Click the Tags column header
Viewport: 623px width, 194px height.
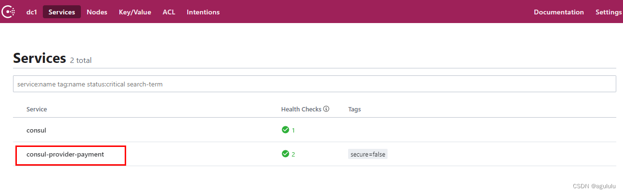pyautogui.click(x=354, y=109)
